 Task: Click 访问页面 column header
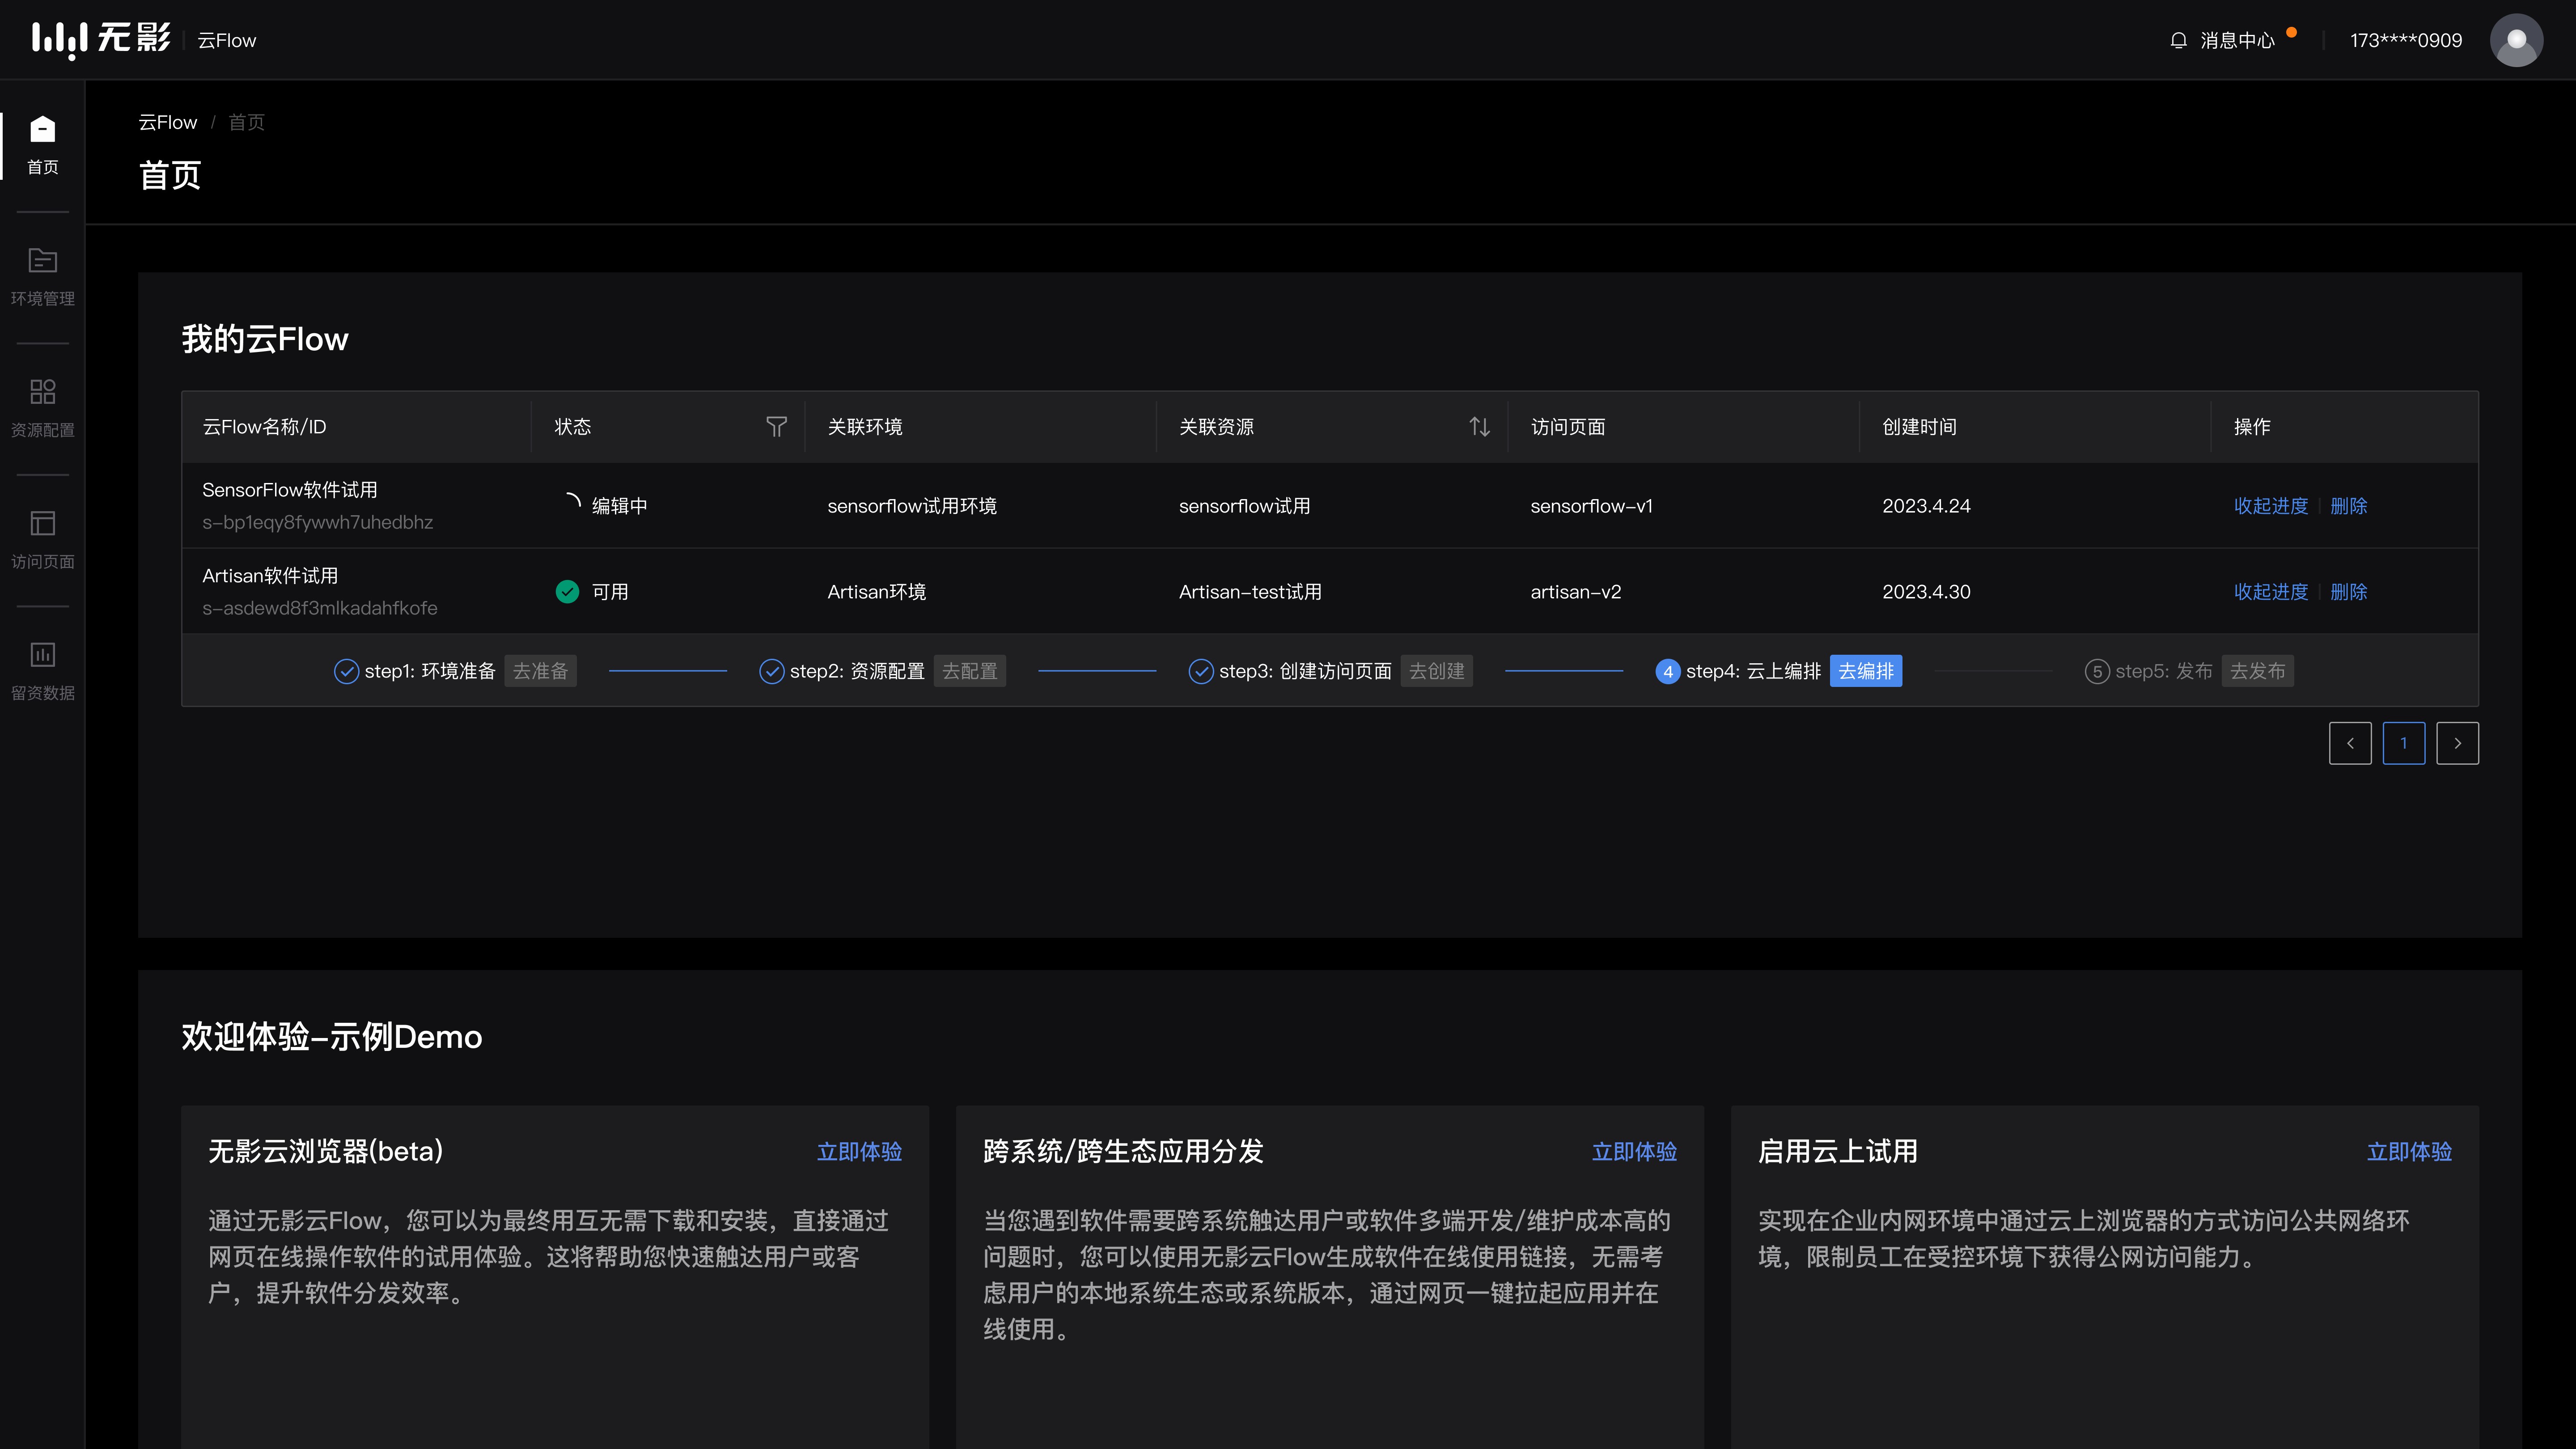[x=1568, y=427]
